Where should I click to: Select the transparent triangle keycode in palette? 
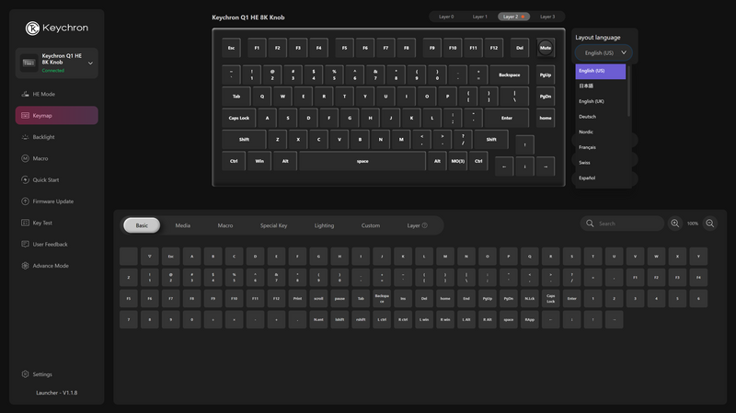(x=150, y=257)
